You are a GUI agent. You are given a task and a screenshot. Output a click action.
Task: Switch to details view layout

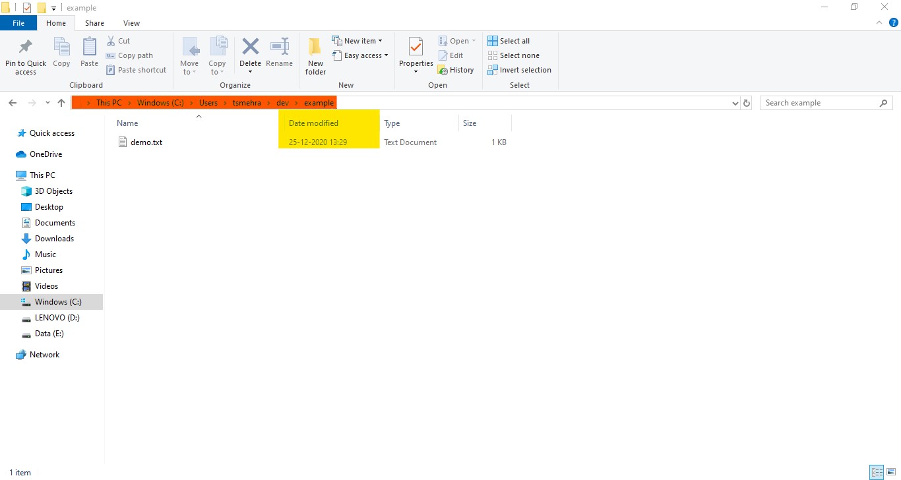click(x=877, y=472)
